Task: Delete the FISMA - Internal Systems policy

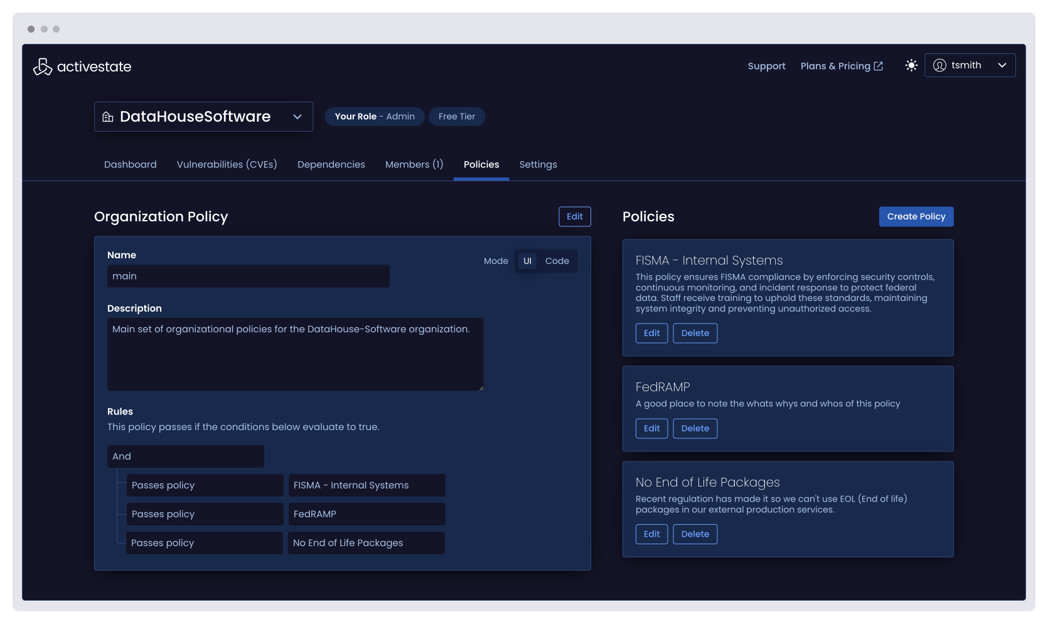Action: 695,333
